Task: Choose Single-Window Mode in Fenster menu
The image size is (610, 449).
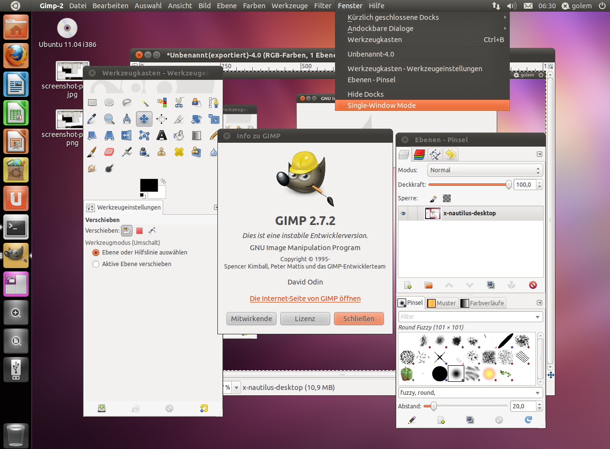Action: tap(381, 105)
